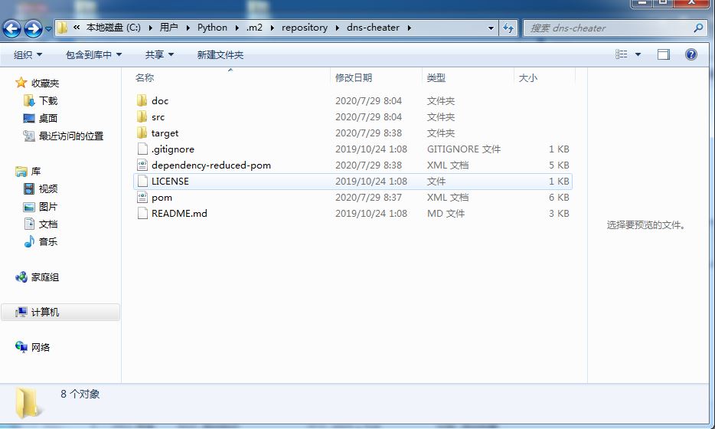Select the pom XML file icon
Viewport: 715px width, 429px height.
pyautogui.click(x=142, y=198)
